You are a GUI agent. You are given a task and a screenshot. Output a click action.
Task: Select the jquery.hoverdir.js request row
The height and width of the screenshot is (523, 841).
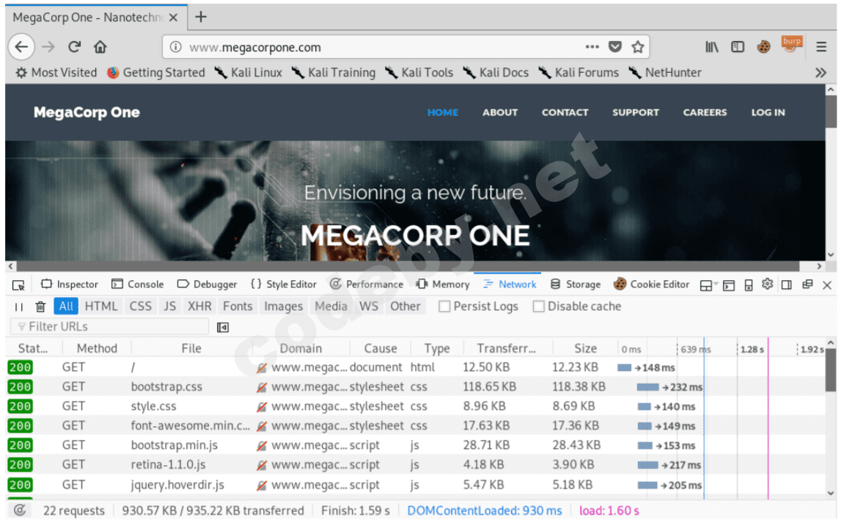416,485
